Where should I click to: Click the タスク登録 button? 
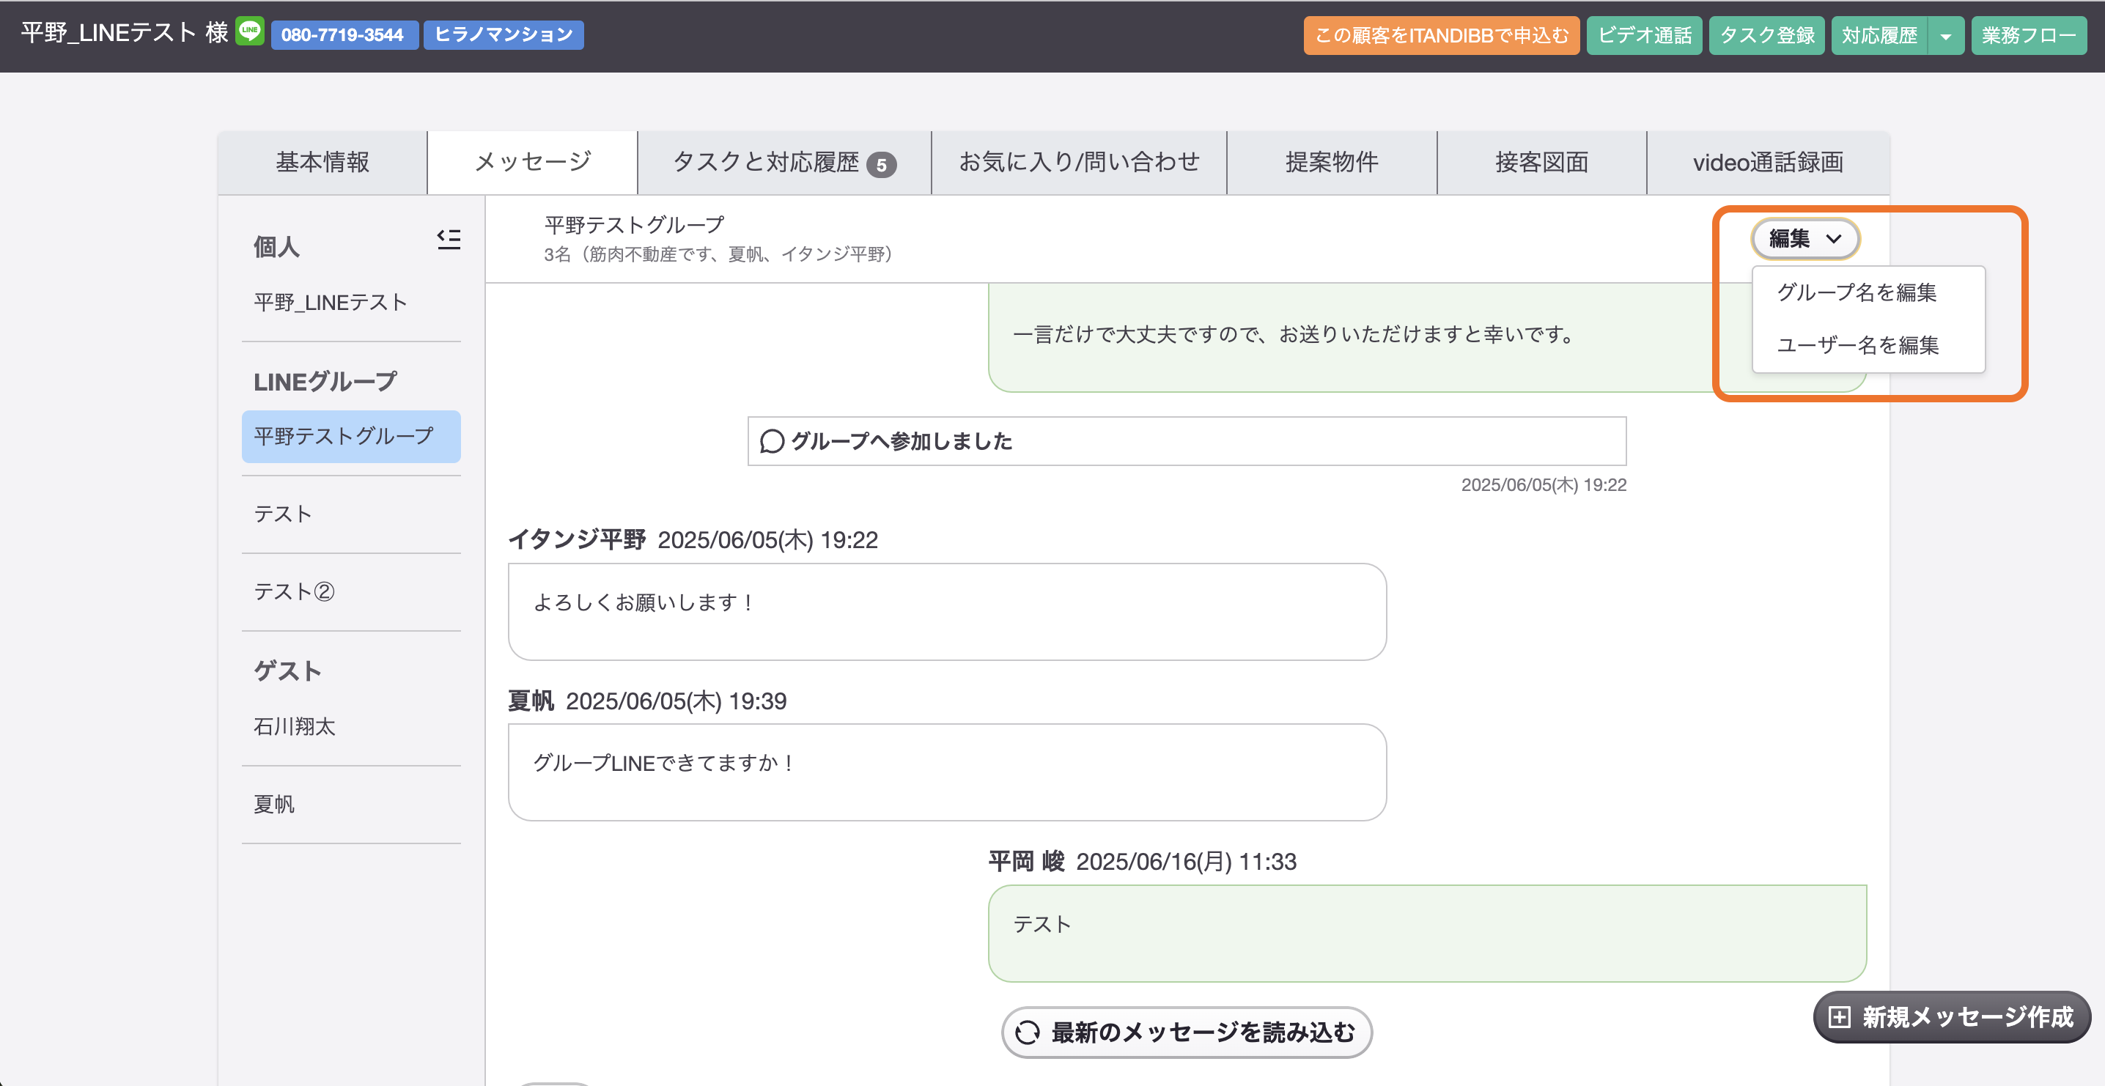point(1766,36)
